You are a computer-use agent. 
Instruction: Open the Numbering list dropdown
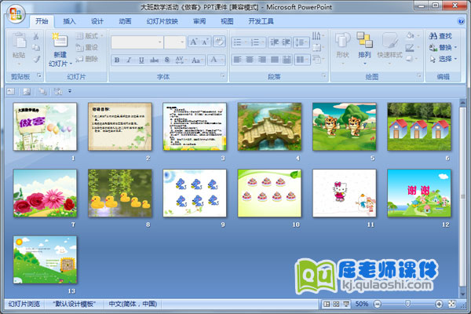[262, 42]
